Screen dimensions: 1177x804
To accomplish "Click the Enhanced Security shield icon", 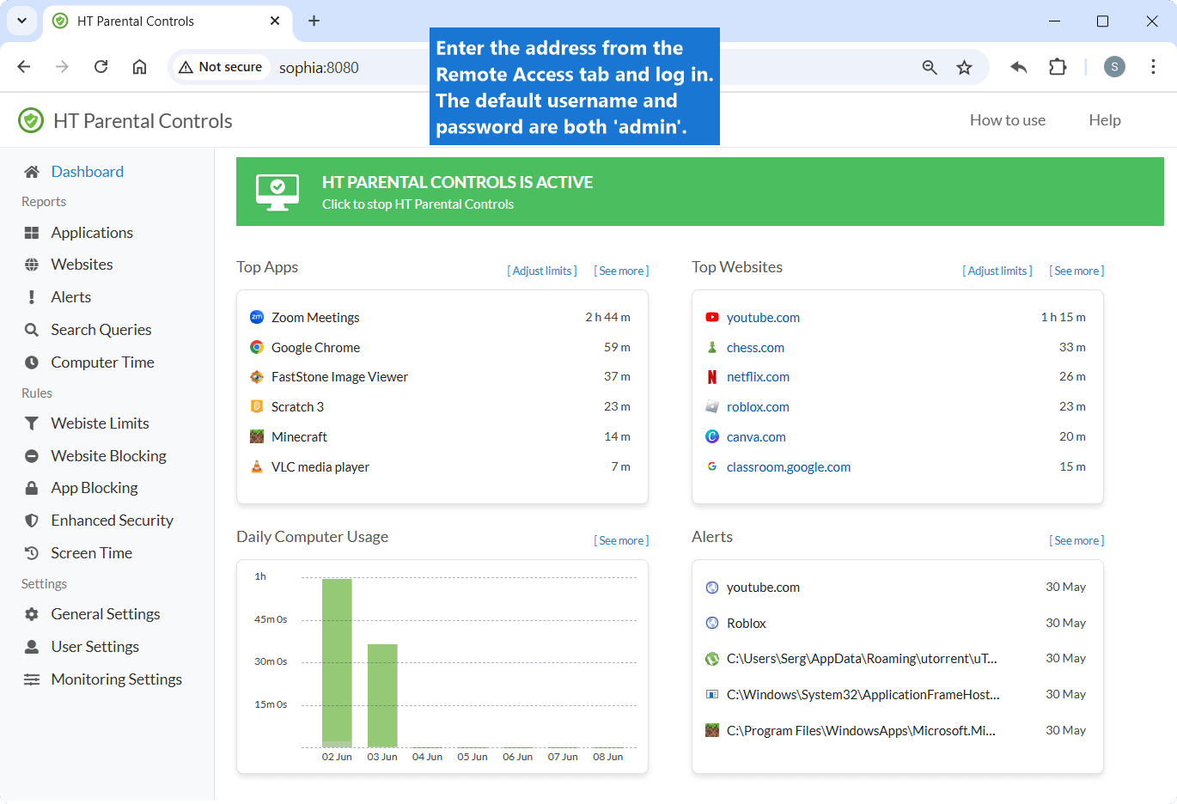I will click(32, 521).
